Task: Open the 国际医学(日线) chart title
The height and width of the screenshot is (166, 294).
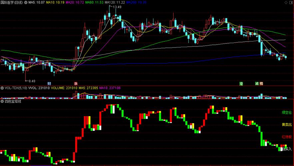Action: click(12, 2)
